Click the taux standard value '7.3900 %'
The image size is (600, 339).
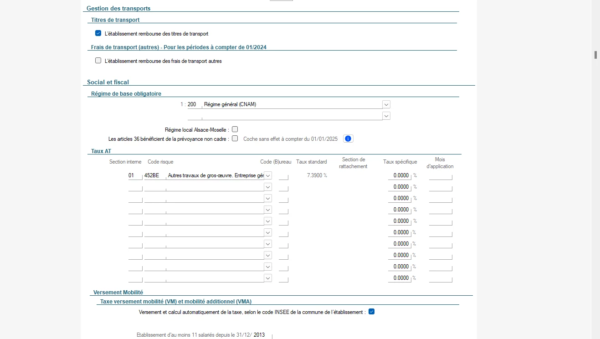point(317,175)
